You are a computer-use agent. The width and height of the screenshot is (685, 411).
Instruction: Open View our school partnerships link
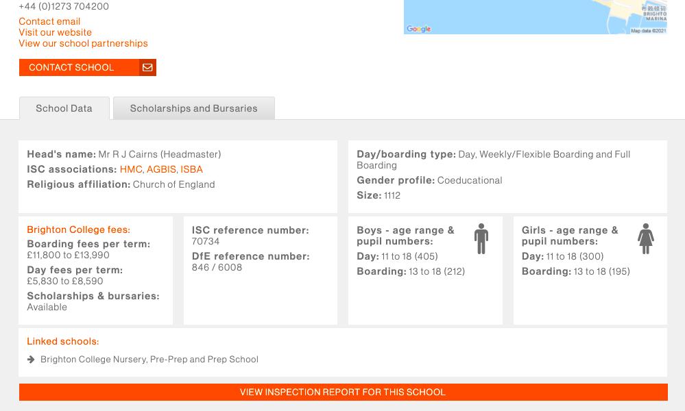click(x=83, y=43)
